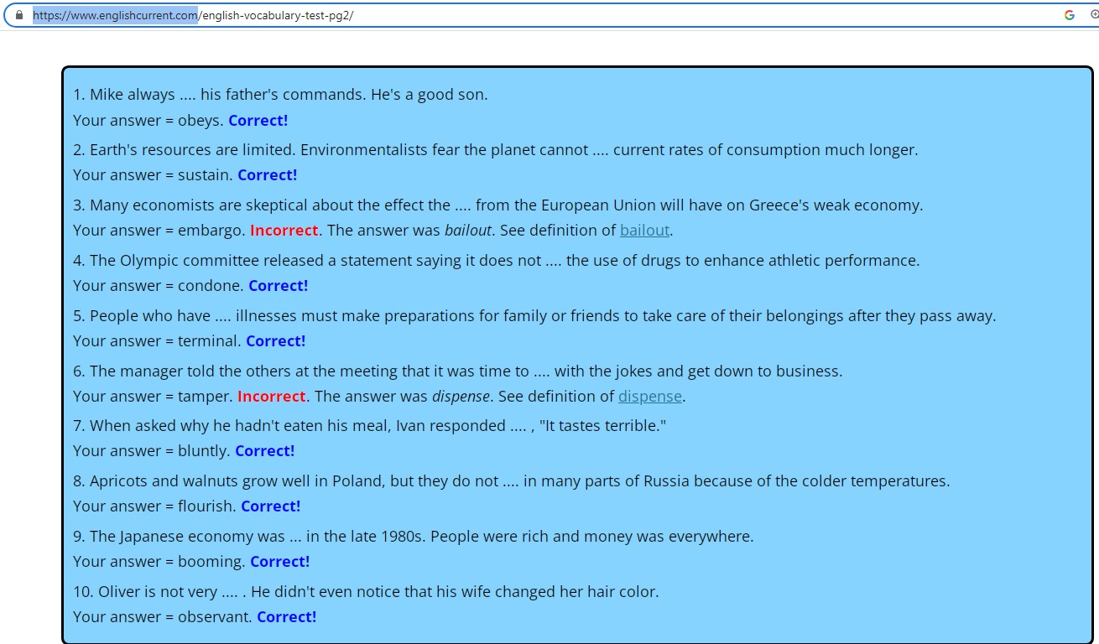
Task: Click question 4 about the Olympic committee
Action: click(497, 261)
